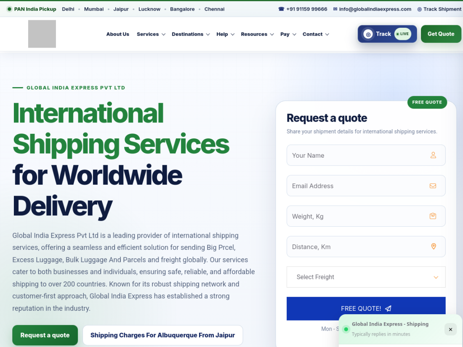Click the FREE QUOTE badge on form
463x347 pixels.
[427, 102]
